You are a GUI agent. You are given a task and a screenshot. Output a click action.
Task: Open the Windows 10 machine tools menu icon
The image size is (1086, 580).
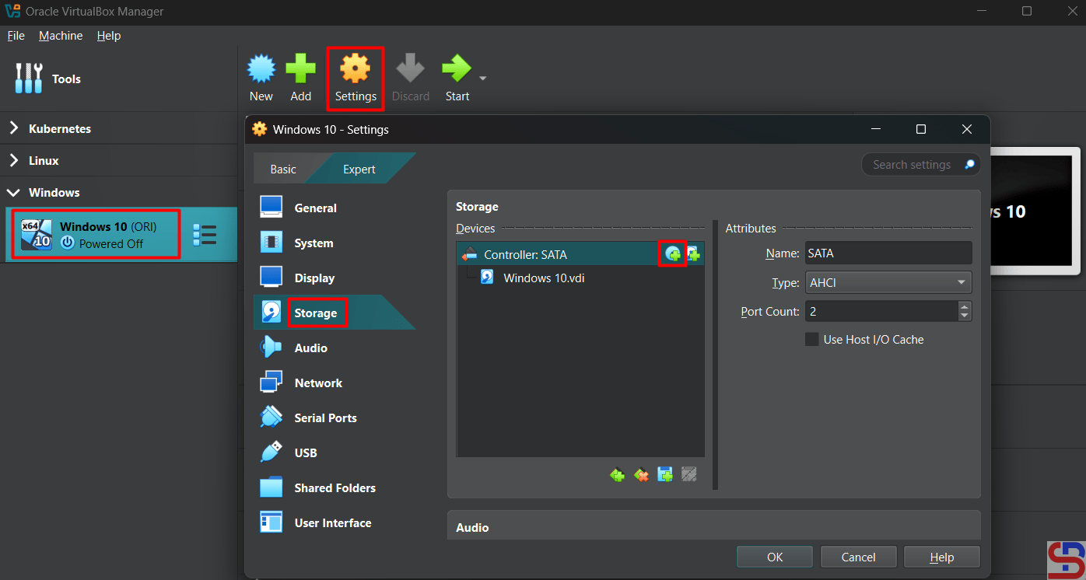pos(205,235)
